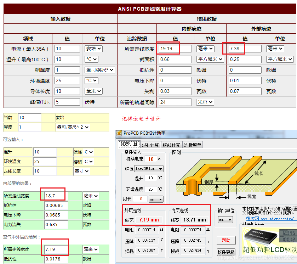
Task: Select the 持续电流 value field
Action: tap(150, 159)
